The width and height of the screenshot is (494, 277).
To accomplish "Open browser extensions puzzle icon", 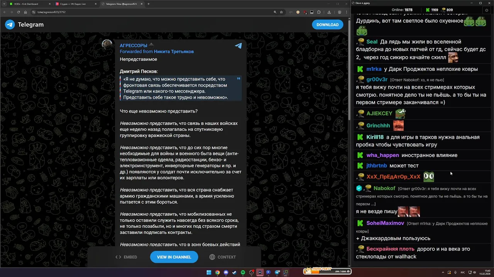I will (x=319, y=12).
